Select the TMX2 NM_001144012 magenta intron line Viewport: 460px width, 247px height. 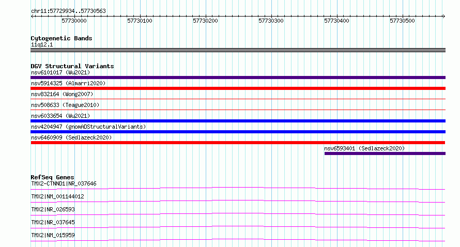click(x=238, y=201)
